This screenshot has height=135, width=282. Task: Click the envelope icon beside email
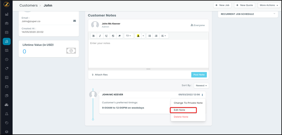click(x=75, y=21)
